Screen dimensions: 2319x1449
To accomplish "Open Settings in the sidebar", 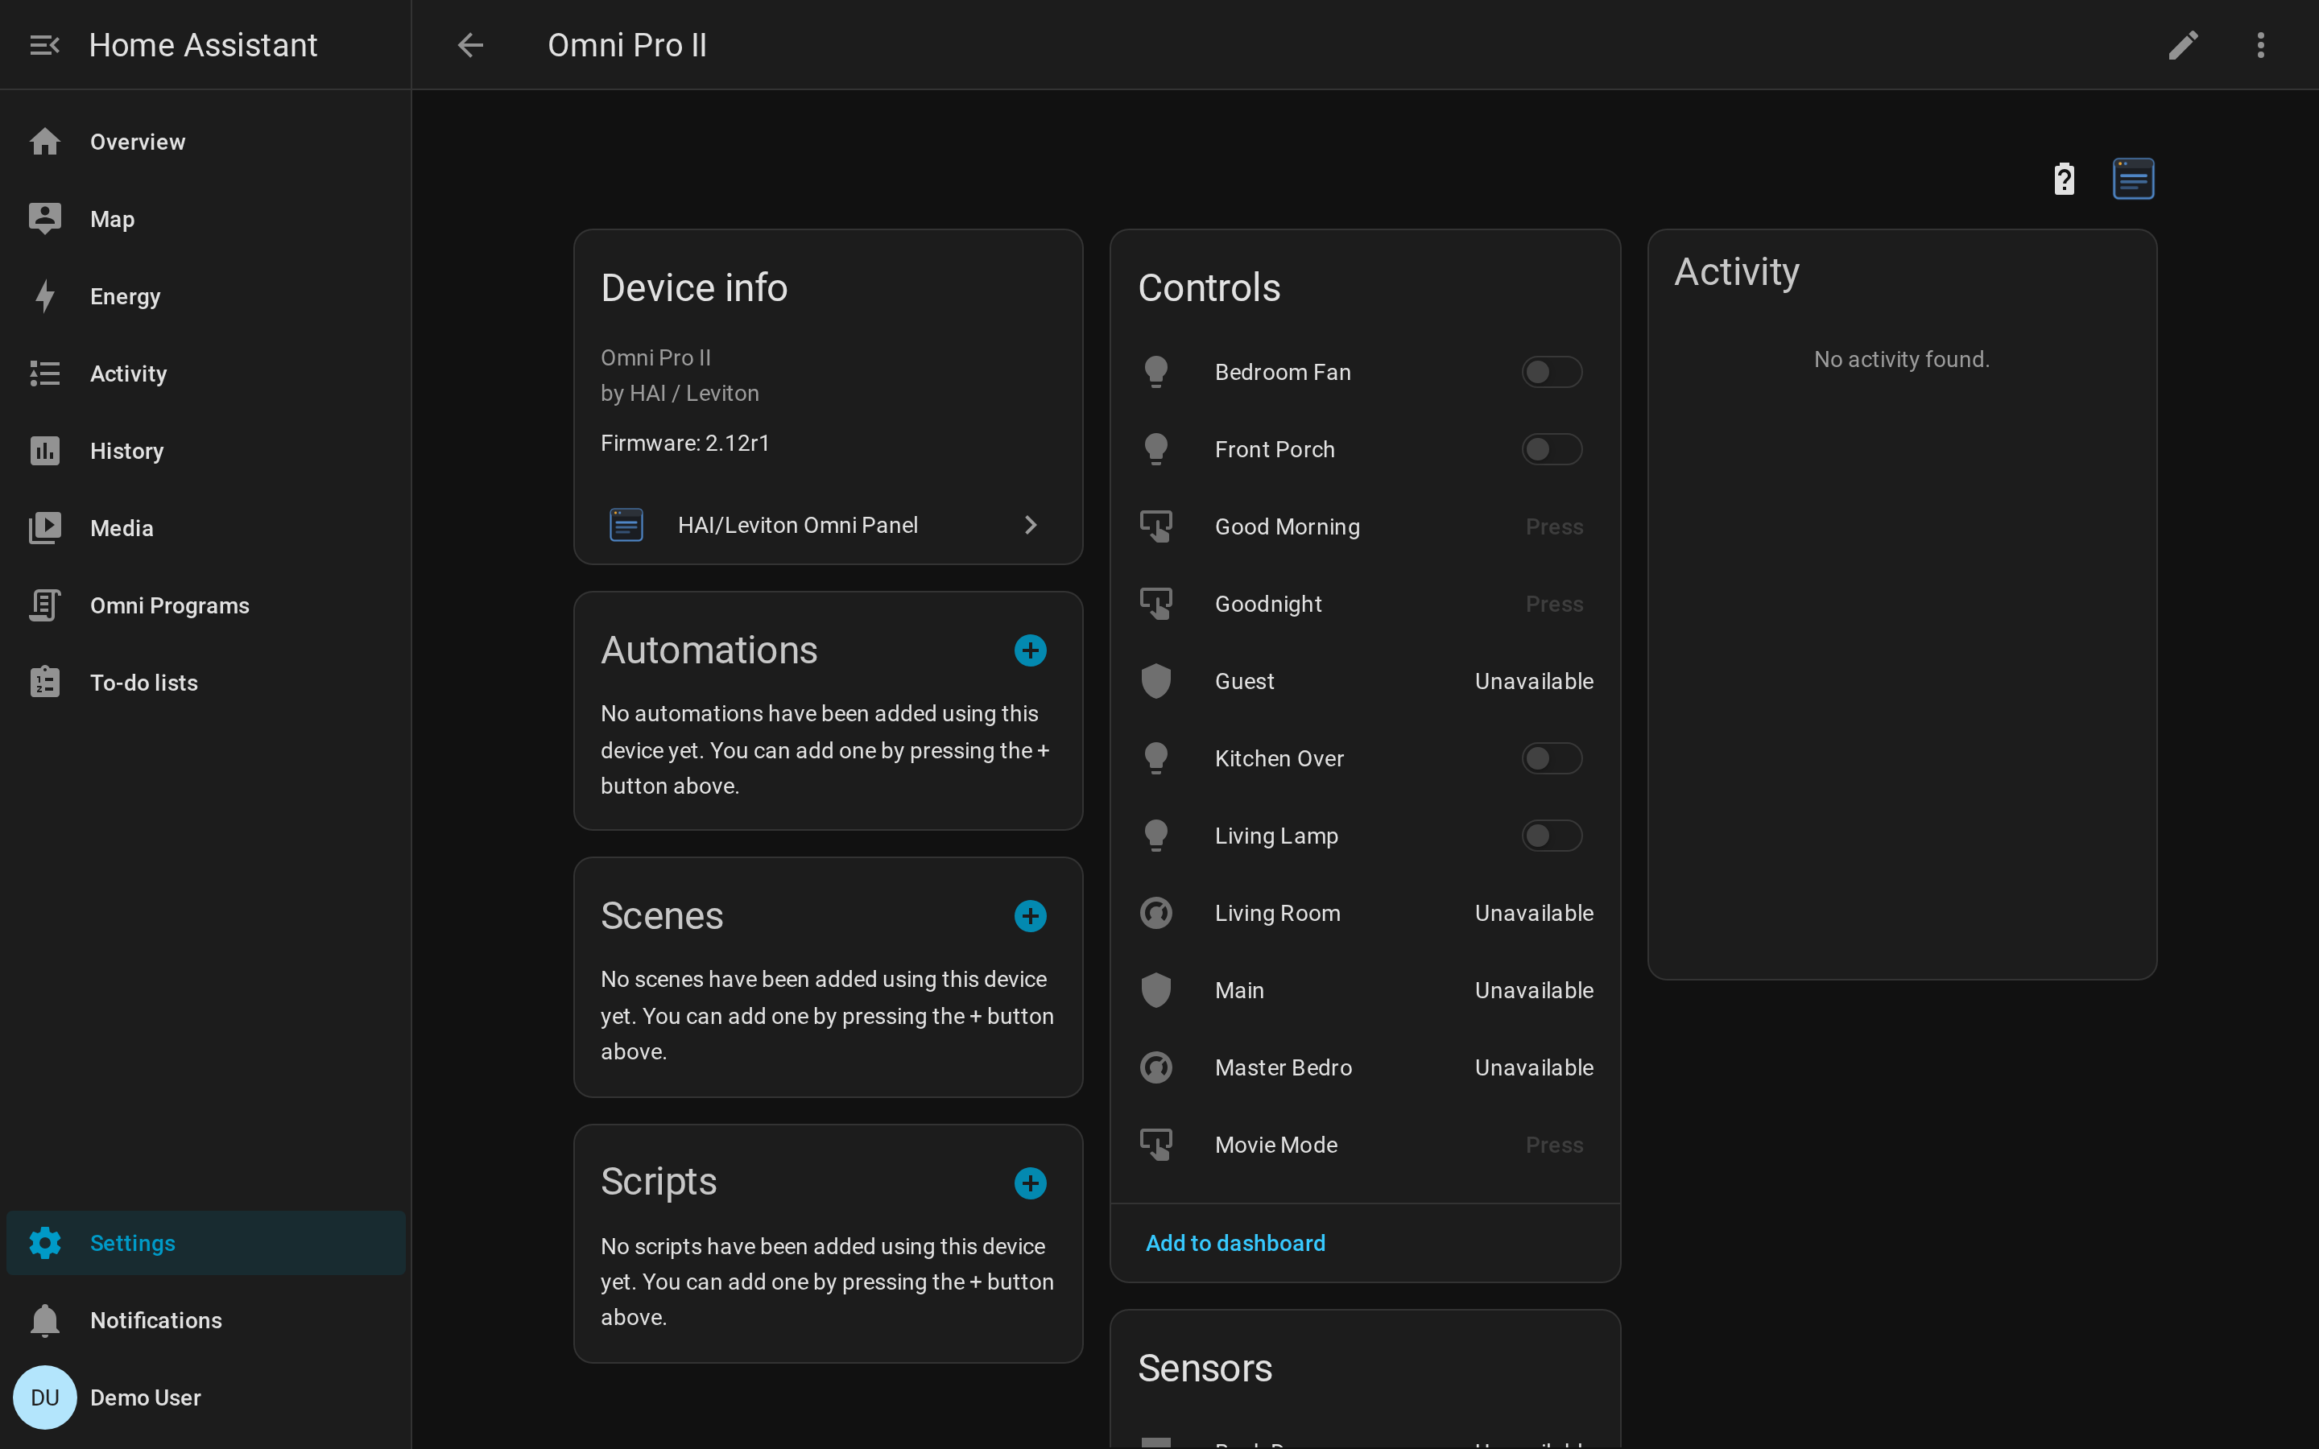I will click(206, 1243).
